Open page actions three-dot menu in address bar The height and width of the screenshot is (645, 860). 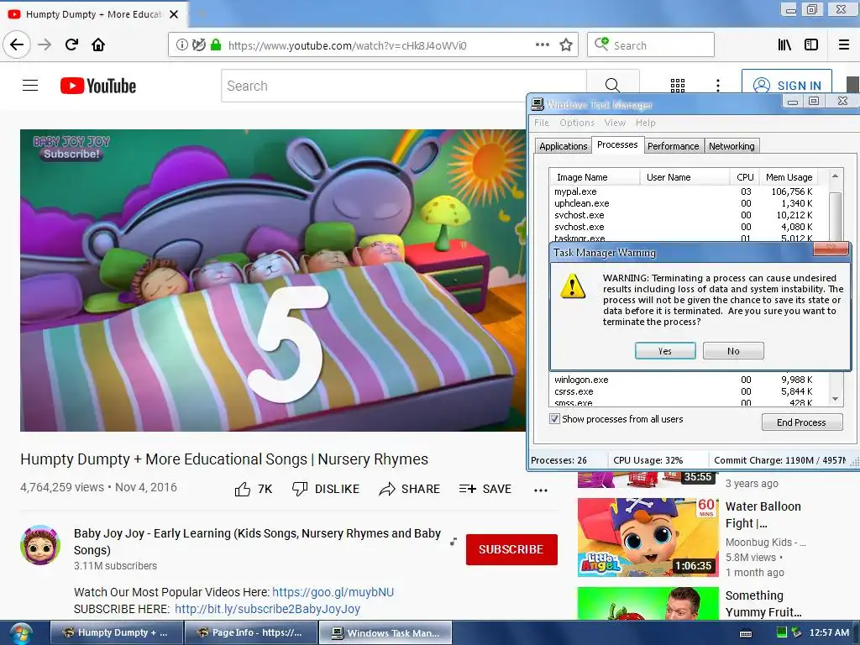pos(543,45)
